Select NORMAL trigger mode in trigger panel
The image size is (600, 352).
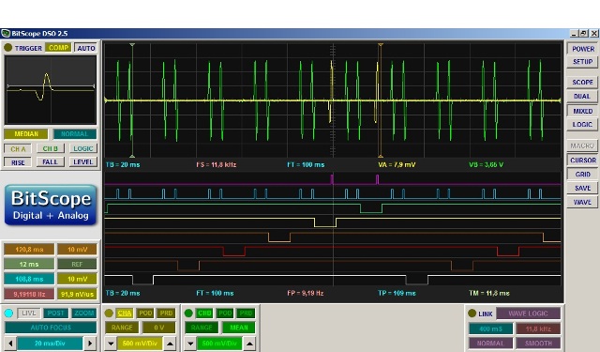75,134
